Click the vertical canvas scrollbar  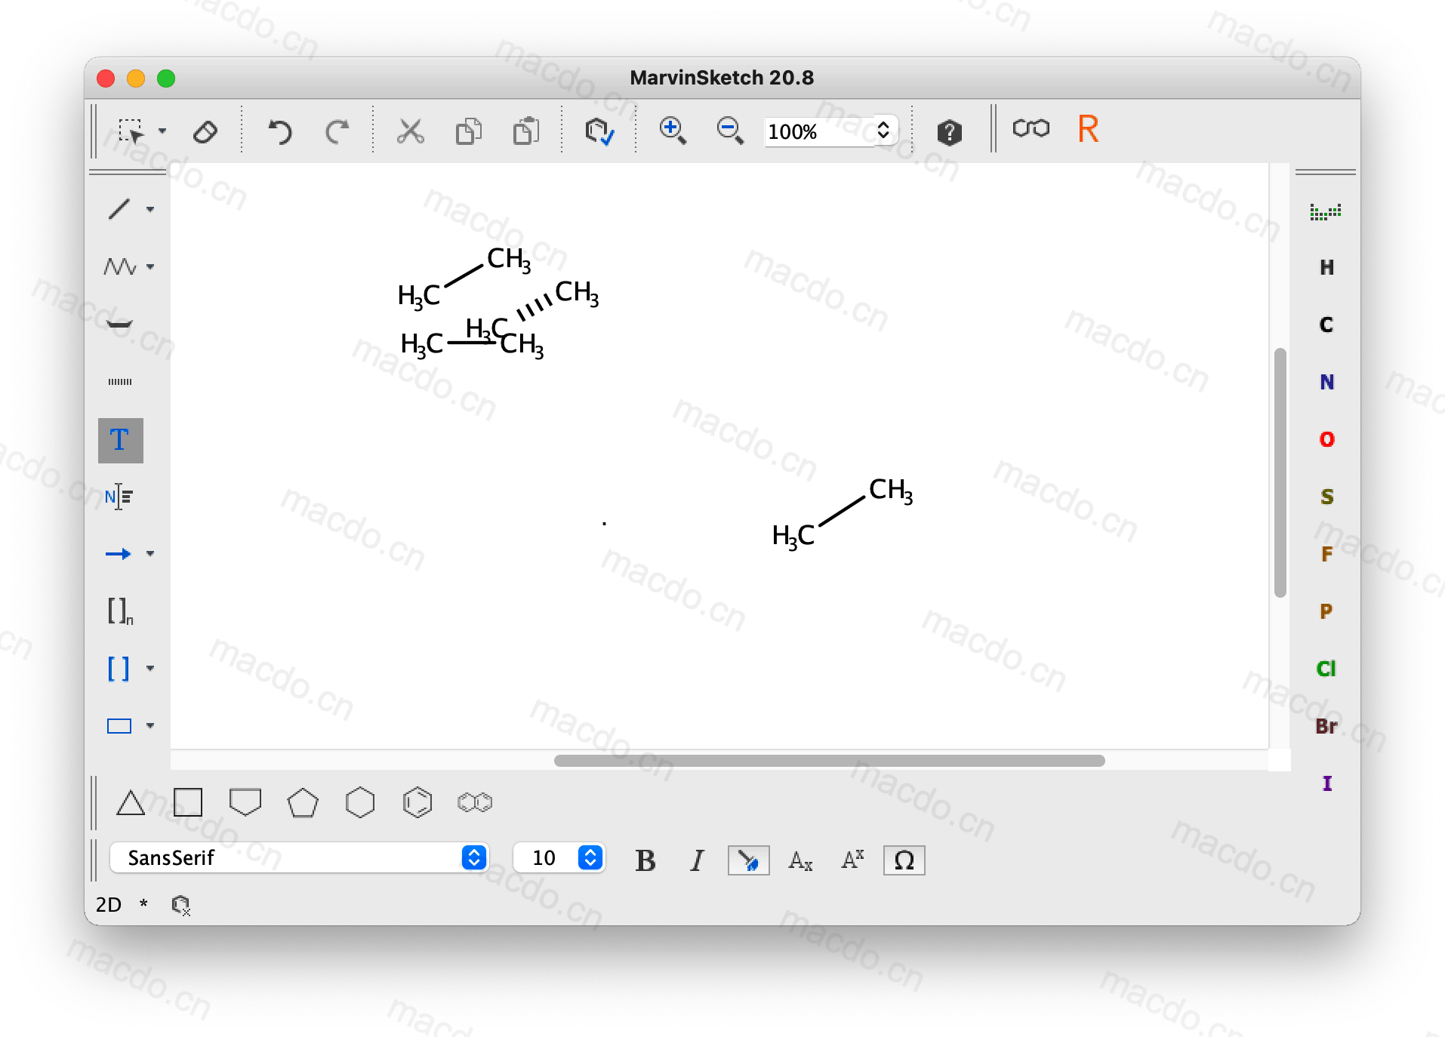point(1280,472)
